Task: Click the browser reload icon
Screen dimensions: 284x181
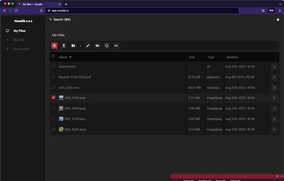Action: (16, 11)
